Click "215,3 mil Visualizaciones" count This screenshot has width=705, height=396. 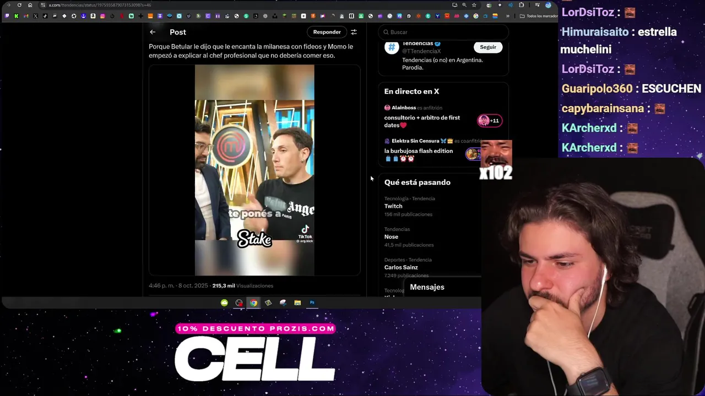[x=243, y=286]
